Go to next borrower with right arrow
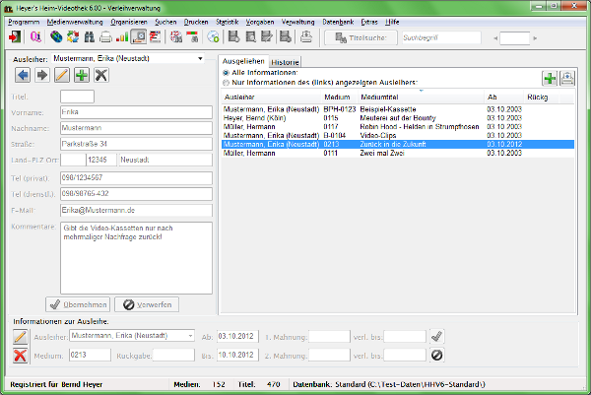 [x=41, y=76]
